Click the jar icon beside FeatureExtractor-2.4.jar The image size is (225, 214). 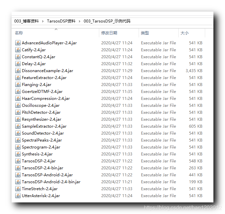pyautogui.click(x=18, y=78)
